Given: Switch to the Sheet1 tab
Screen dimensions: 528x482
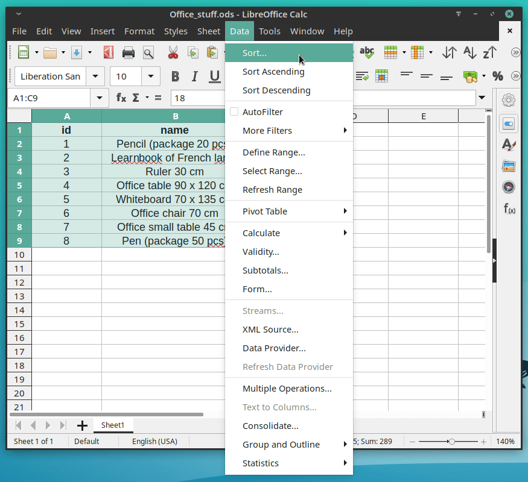Looking at the screenshot, I should pos(113,425).
